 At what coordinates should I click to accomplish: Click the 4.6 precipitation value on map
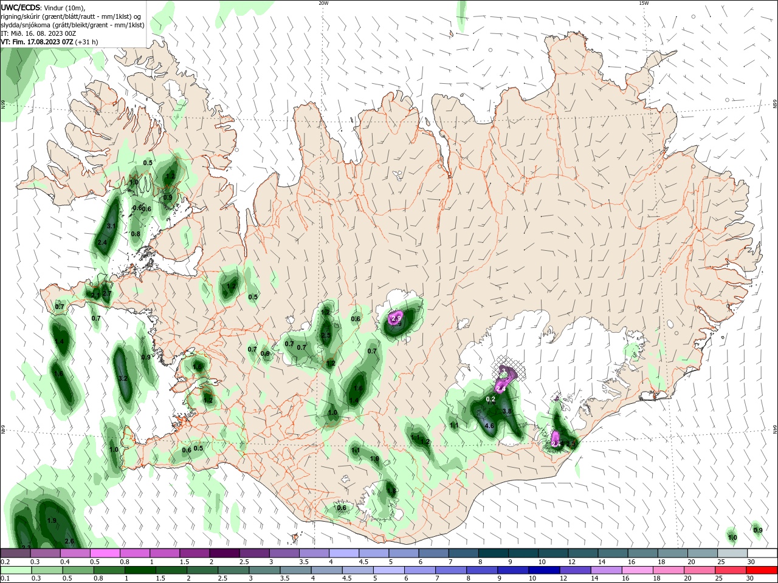[489, 426]
